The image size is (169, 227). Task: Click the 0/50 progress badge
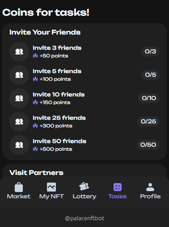(x=148, y=145)
